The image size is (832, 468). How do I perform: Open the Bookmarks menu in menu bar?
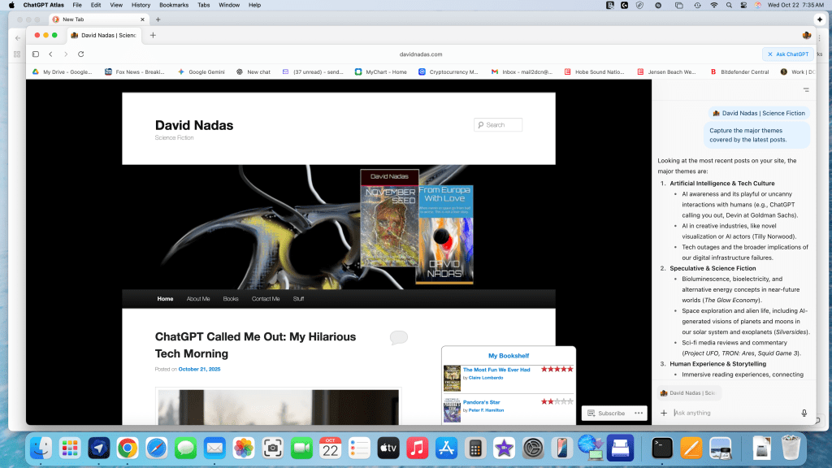click(173, 5)
